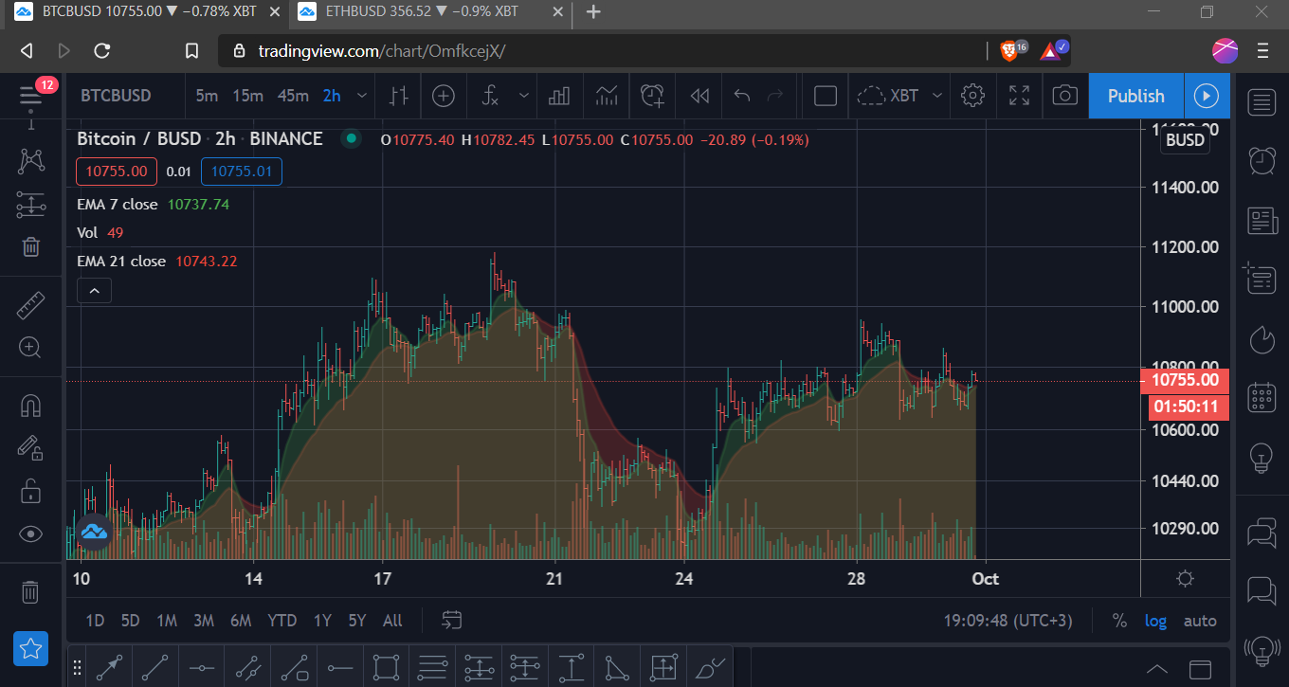Screen dimensions: 1289x687
Task: Remove drawings with the upper trash icon
Action: pyautogui.click(x=30, y=247)
